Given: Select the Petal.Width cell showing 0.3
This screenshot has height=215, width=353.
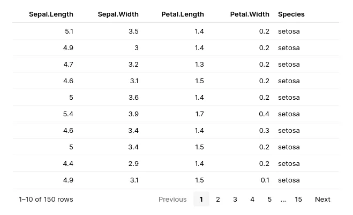Looking at the screenshot, I should pyautogui.click(x=264, y=130).
